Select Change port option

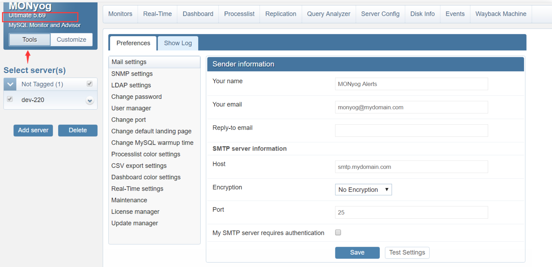click(128, 120)
